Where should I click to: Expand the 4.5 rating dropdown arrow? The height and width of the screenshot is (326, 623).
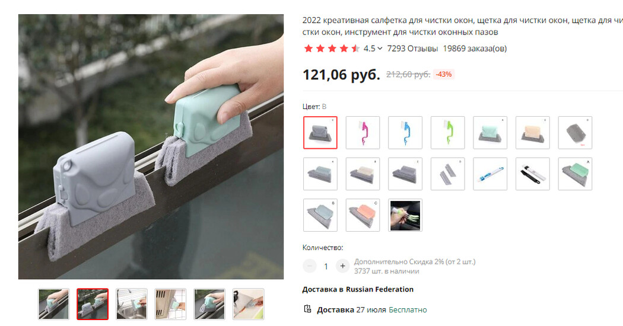[380, 49]
